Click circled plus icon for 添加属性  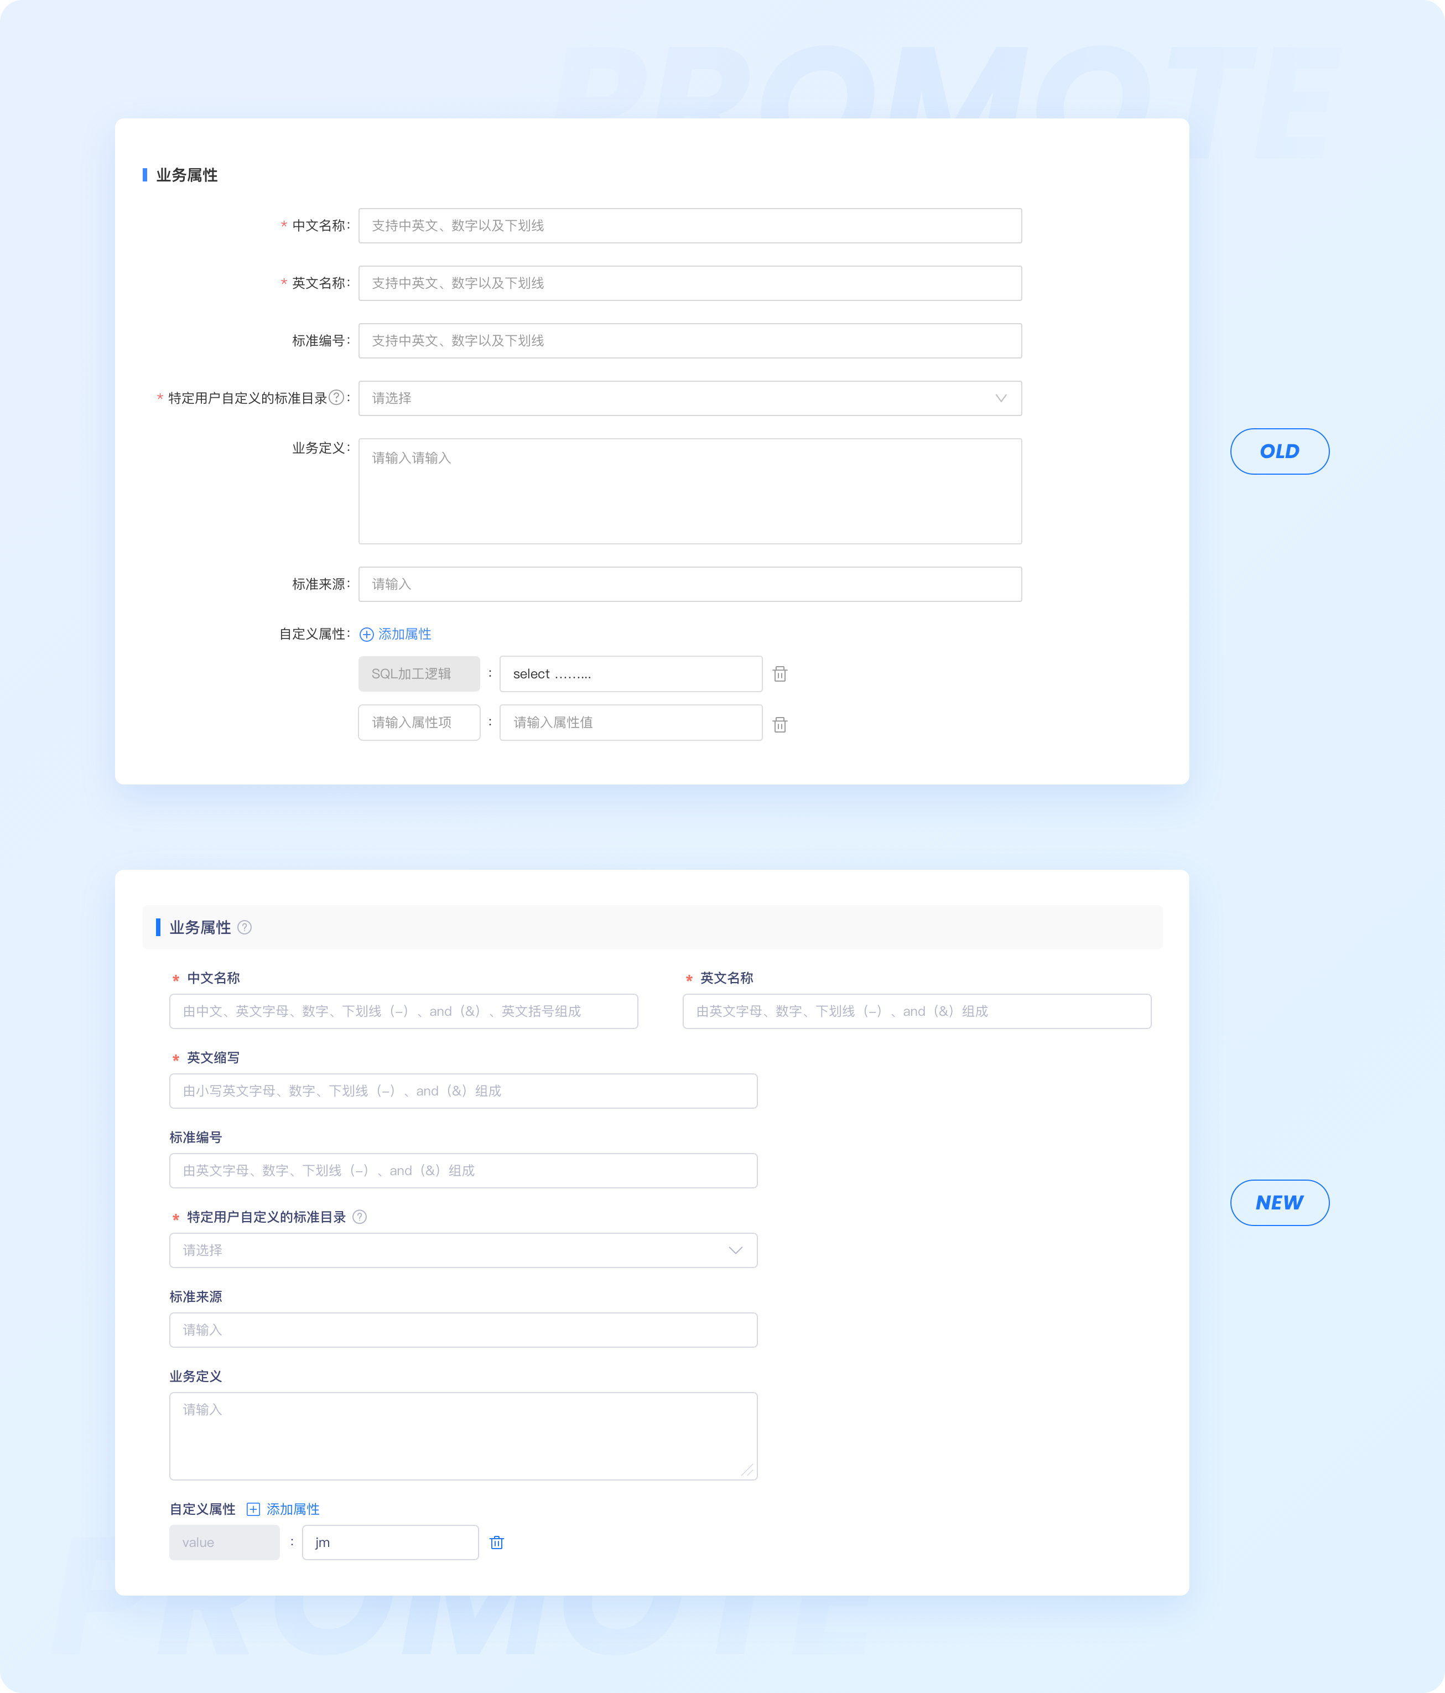367,635
